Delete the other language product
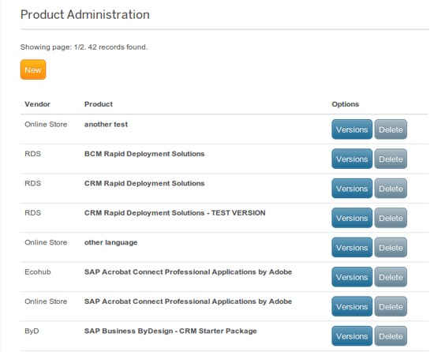Viewport: 434px width, 352px height. pyautogui.click(x=391, y=247)
